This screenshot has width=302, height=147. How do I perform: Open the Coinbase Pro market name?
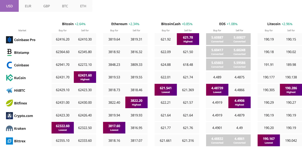pyautogui.click(x=25, y=40)
